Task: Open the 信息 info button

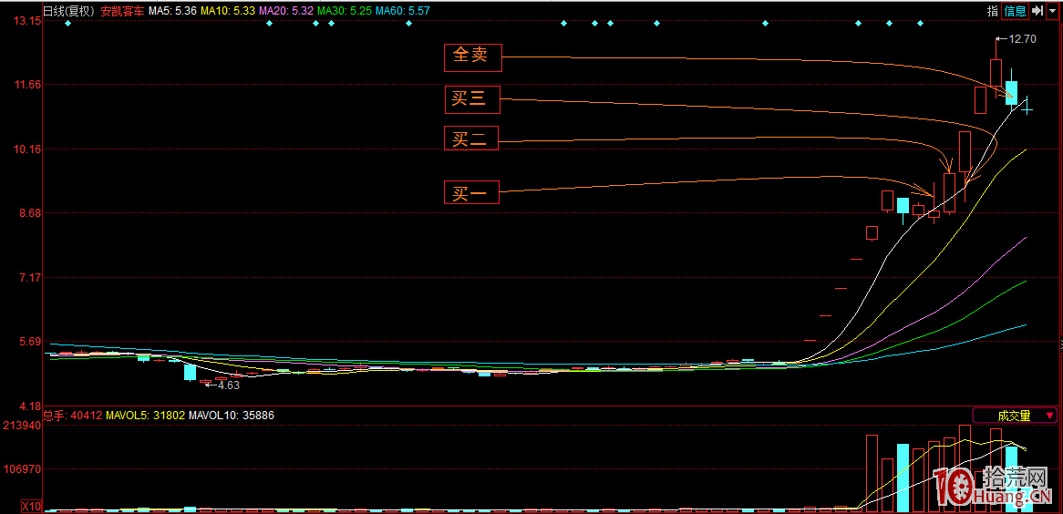Action: coord(1015,10)
